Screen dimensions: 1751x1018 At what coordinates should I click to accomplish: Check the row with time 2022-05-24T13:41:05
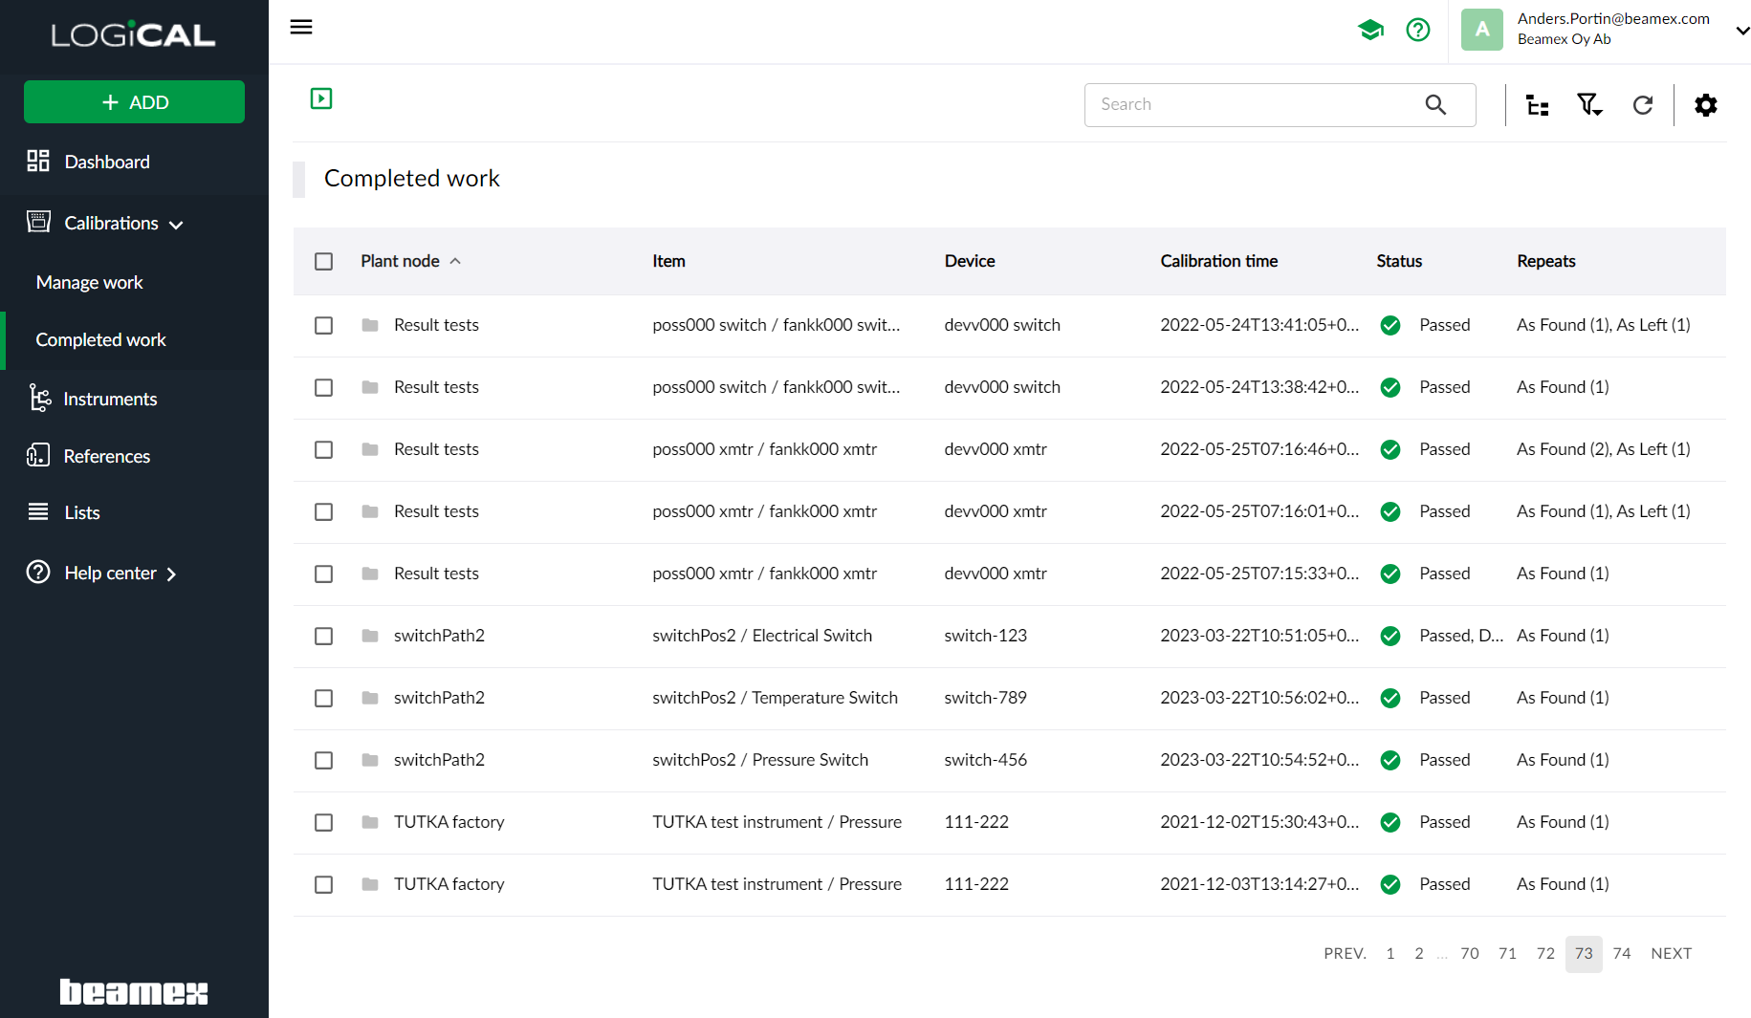[x=324, y=325]
